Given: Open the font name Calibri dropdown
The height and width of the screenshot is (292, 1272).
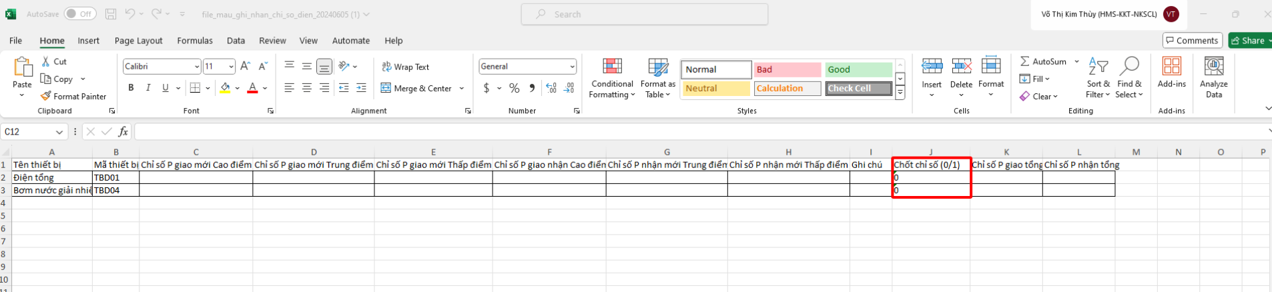Looking at the screenshot, I should pyautogui.click(x=196, y=67).
